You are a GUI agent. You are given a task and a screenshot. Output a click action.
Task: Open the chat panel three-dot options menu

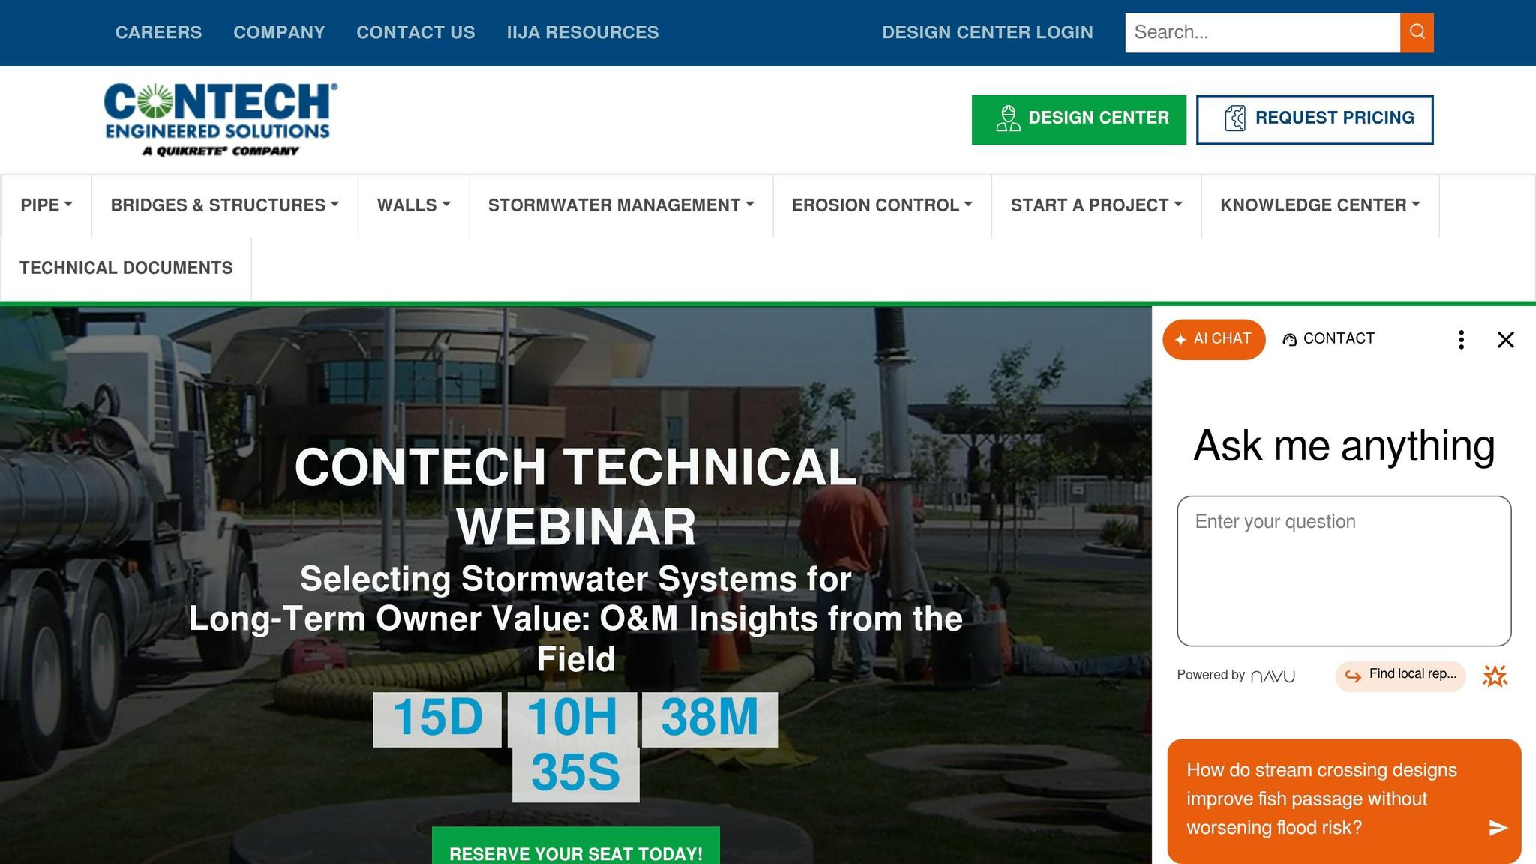click(1461, 339)
